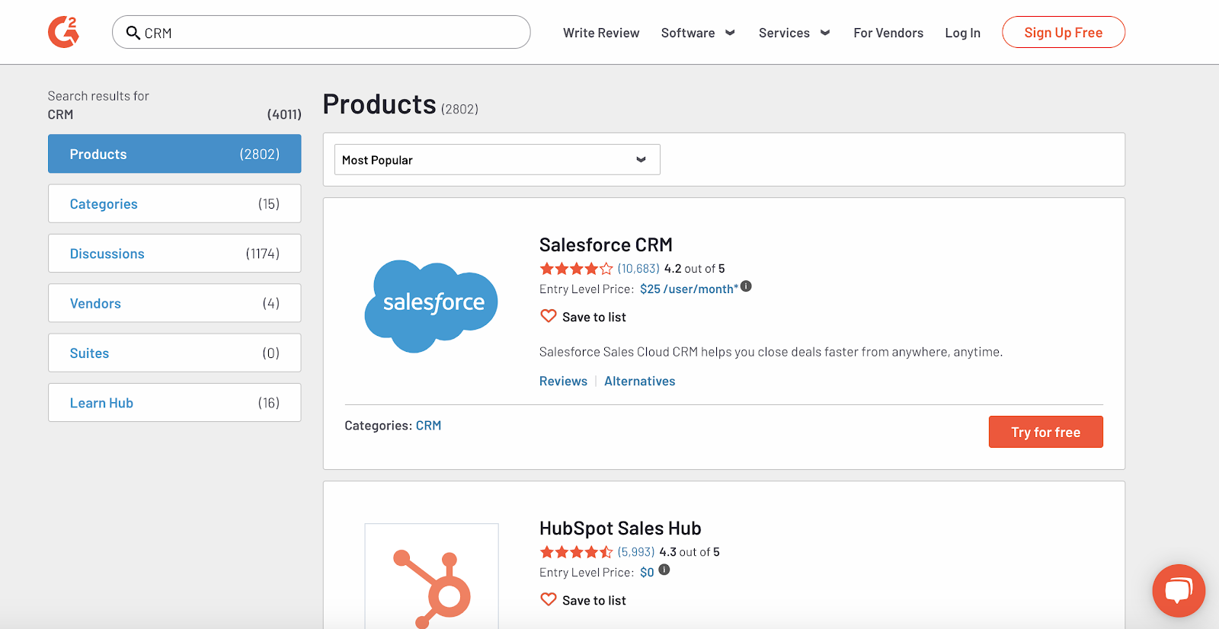Open the CRM category link
1219x629 pixels.
[x=428, y=426]
